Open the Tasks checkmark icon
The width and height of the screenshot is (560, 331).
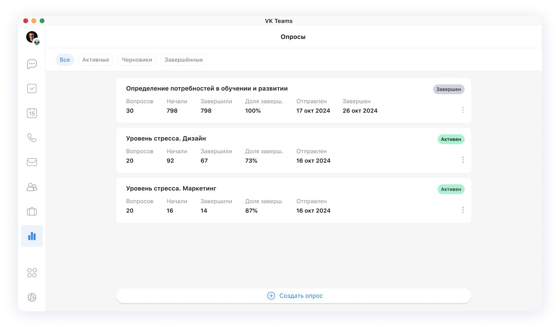pos(32,88)
